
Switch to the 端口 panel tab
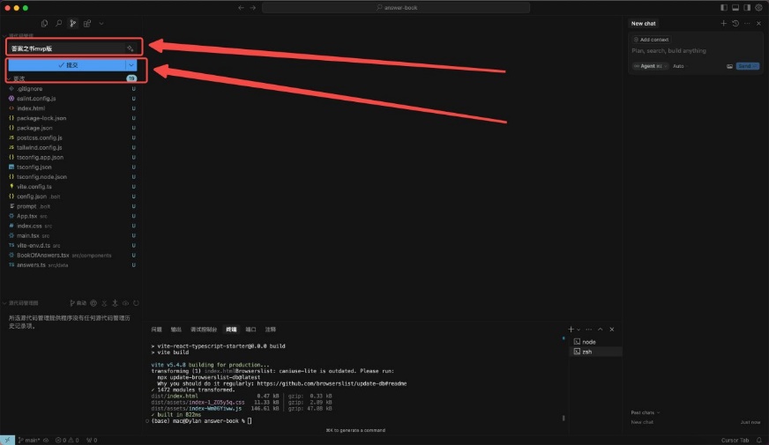[x=251, y=329]
